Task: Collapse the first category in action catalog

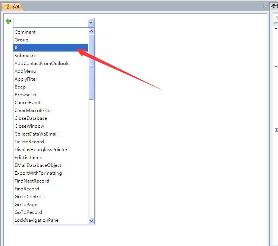Action: pos(276,28)
